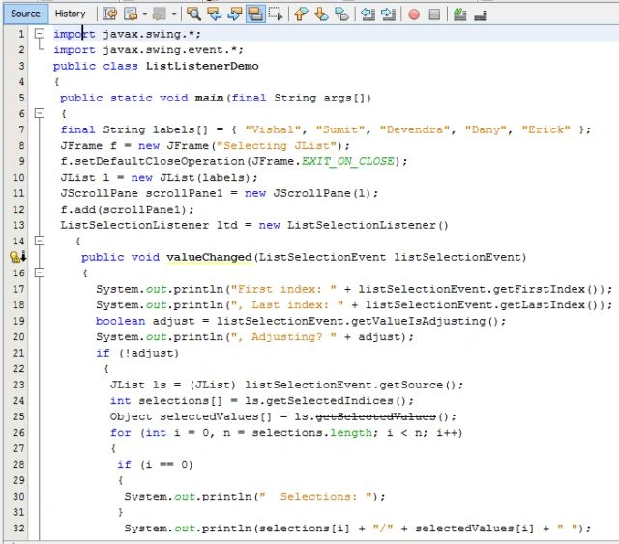Click the "Erick" string on line 7

pos(545,129)
